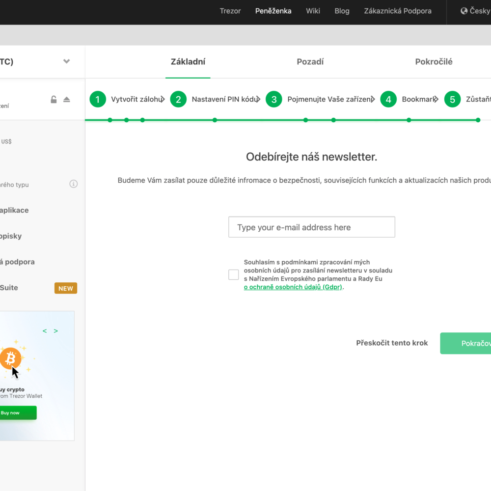Click the info icon in the sidebar
This screenshot has width=491, height=491.
coord(73,184)
